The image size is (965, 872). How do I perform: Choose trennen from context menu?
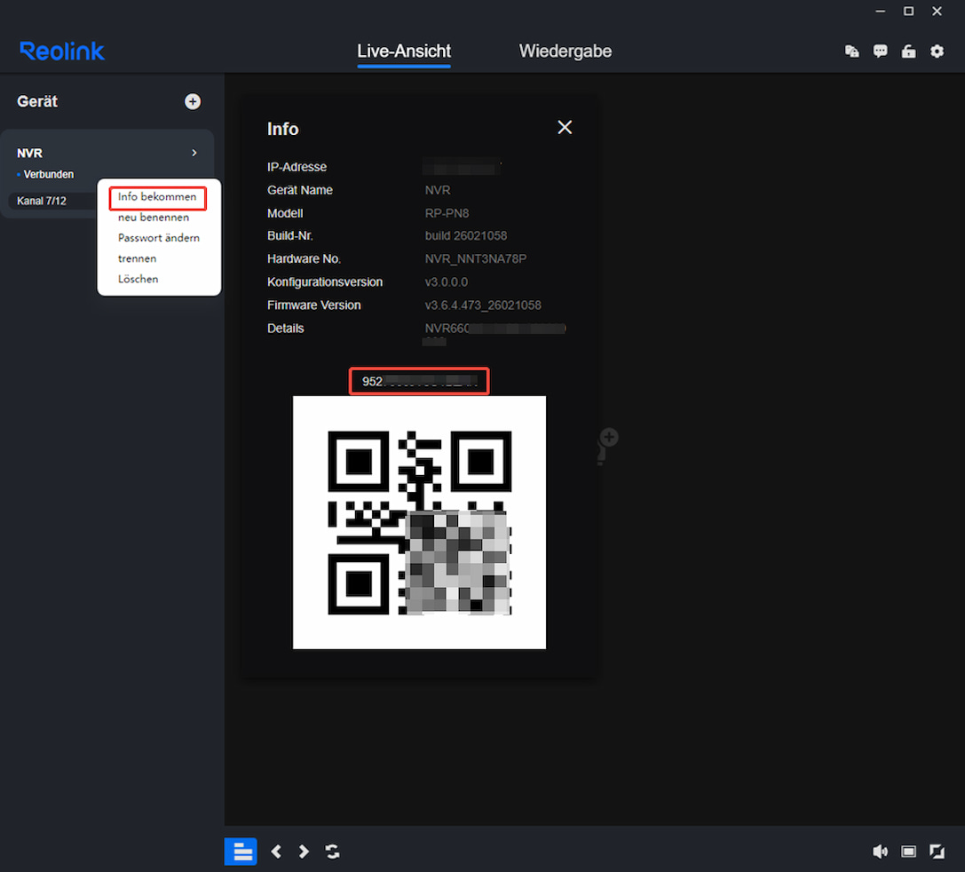[138, 258]
